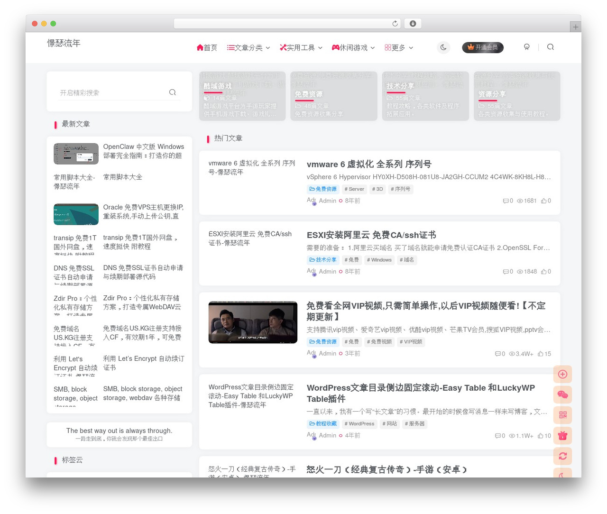Open the 免费资源 category card
The width and height of the screenshot is (607, 514).
[334, 96]
